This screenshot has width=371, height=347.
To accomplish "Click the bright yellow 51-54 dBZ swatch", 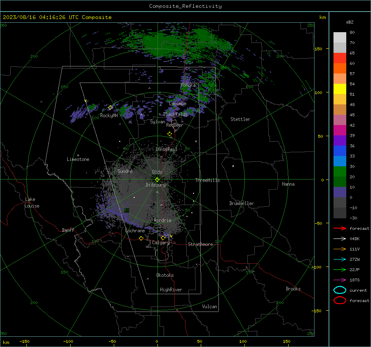I will [x=340, y=89].
